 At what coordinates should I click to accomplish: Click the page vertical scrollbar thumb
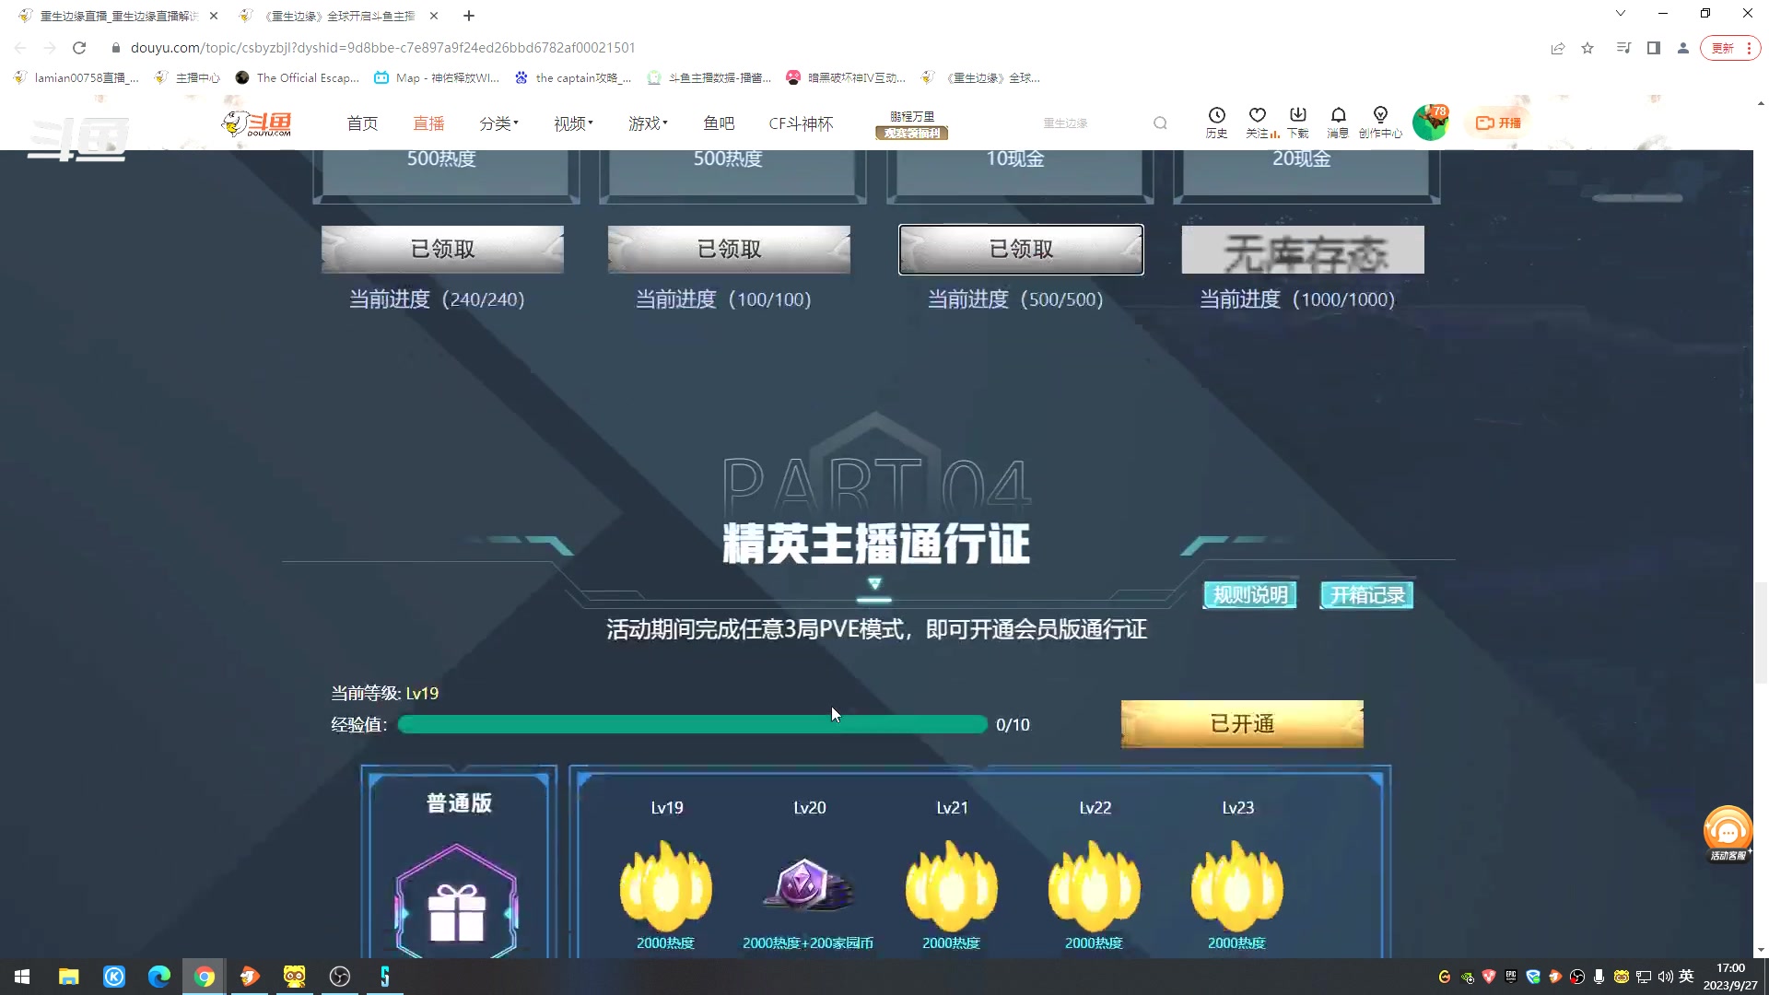click(x=1761, y=632)
